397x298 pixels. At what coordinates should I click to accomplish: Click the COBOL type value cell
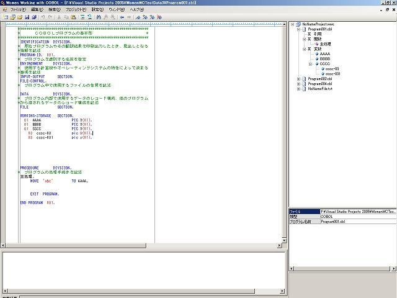click(x=358, y=217)
